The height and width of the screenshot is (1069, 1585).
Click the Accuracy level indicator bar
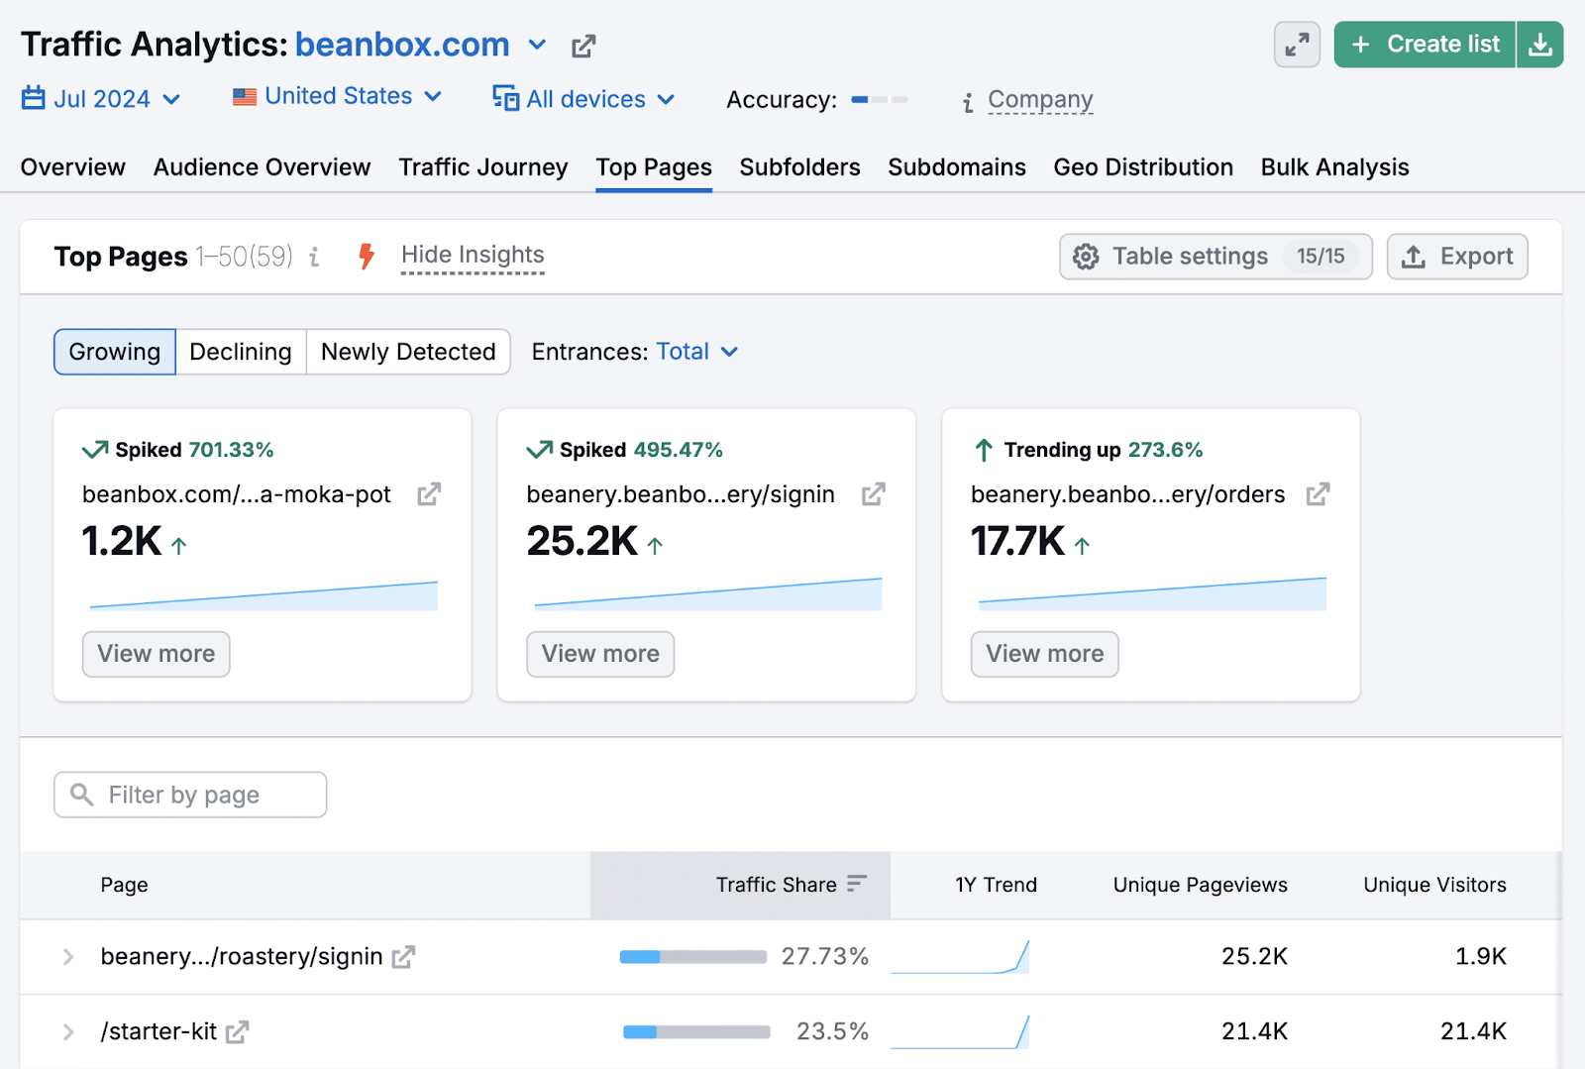tap(880, 99)
